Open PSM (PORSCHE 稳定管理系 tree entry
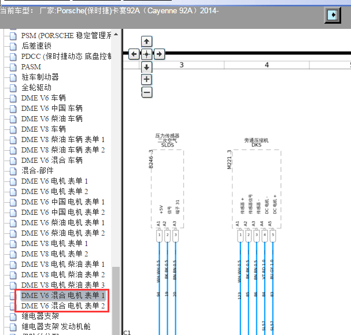Viewport: 351px width, 335px height. pos(66,36)
